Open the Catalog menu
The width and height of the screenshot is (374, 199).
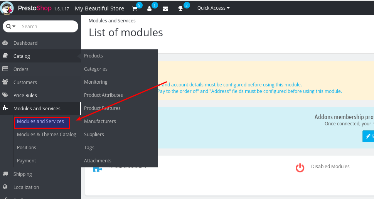click(x=22, y=56)
